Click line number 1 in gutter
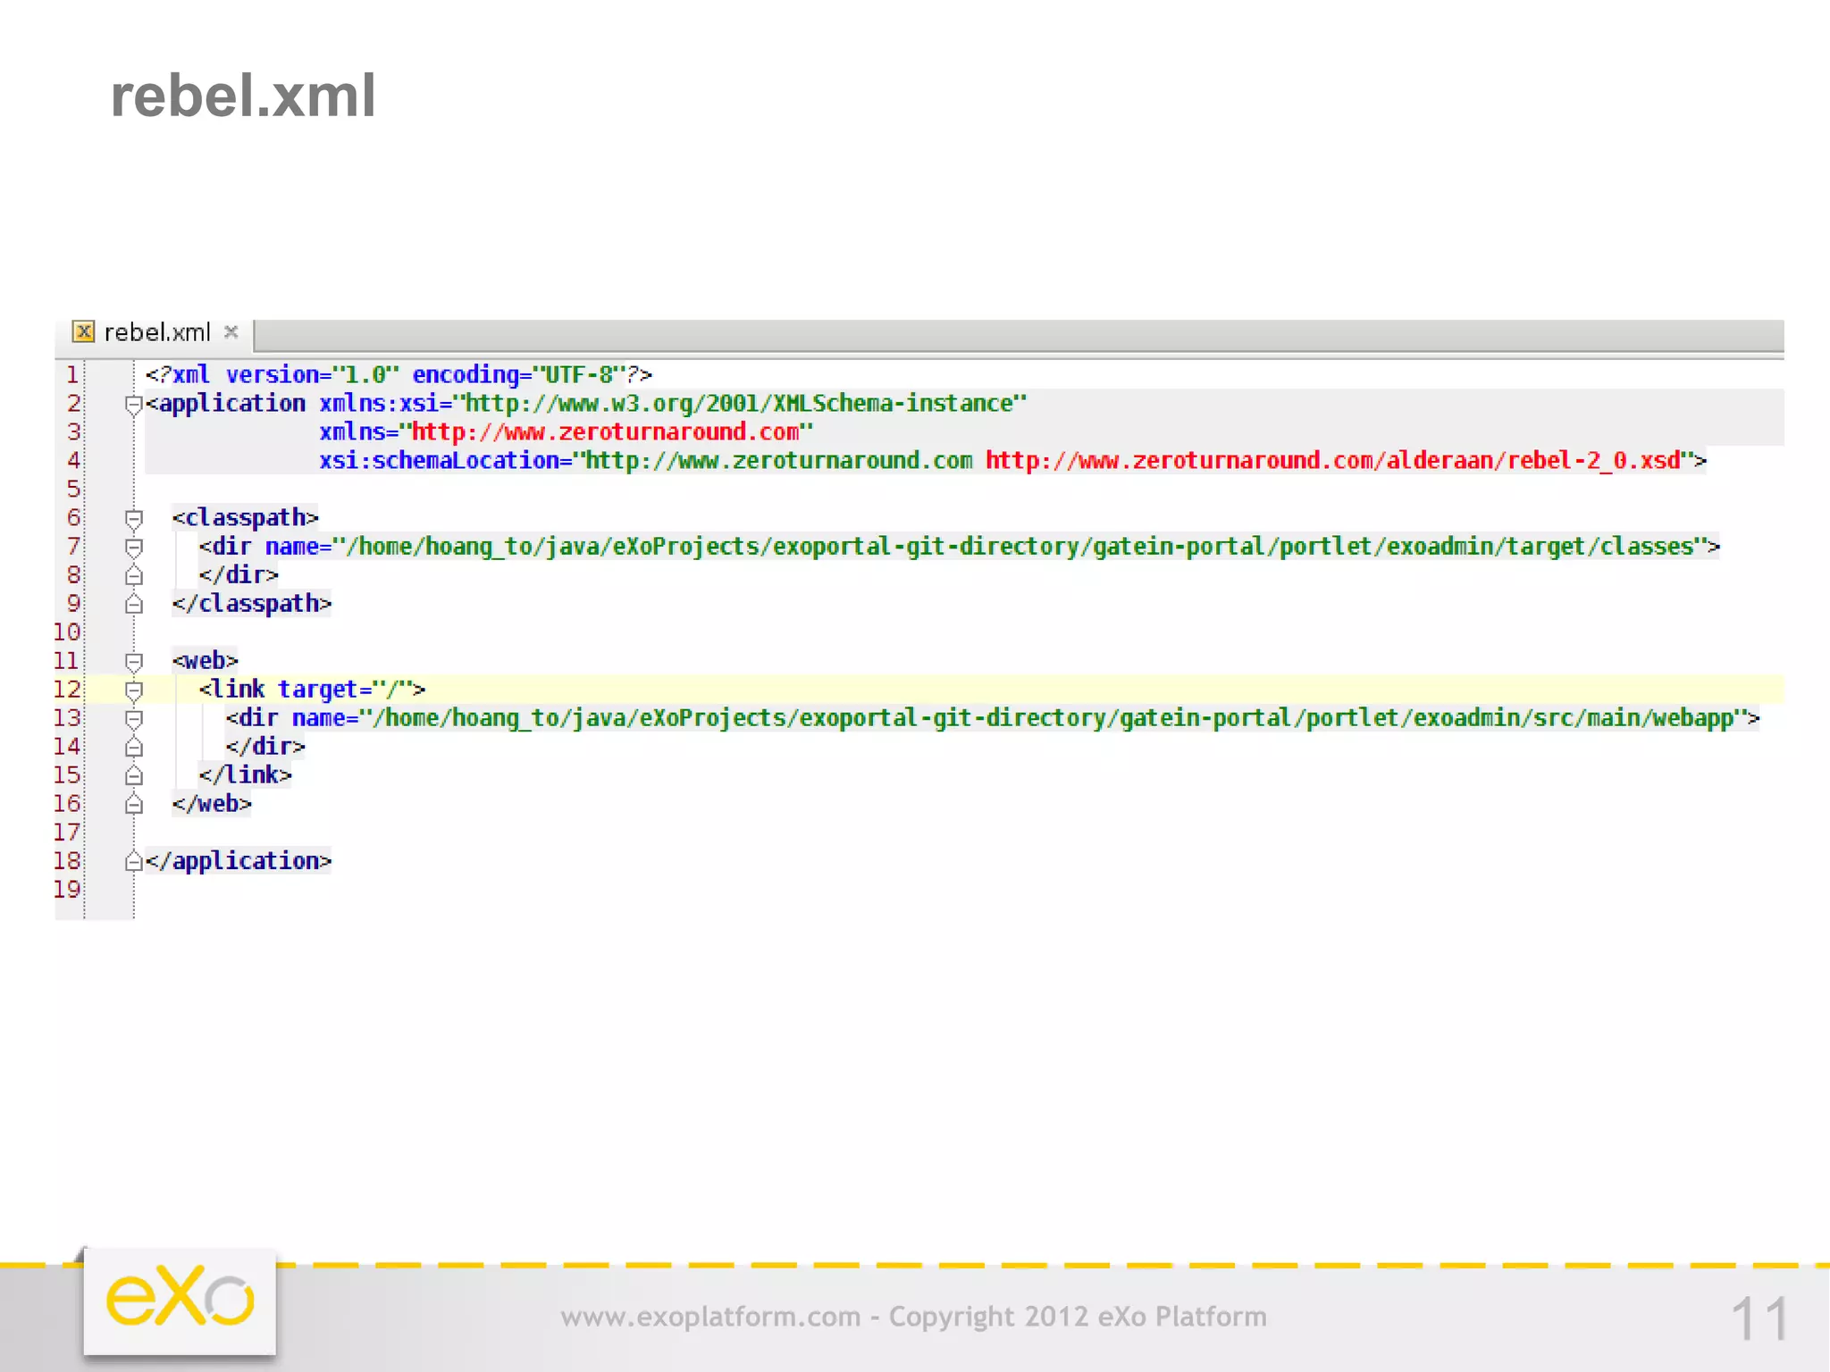 (x=72, y=375)
